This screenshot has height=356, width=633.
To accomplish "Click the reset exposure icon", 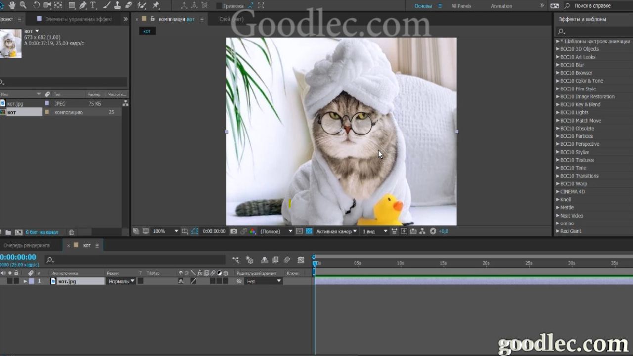I will [x=433, y=231].
